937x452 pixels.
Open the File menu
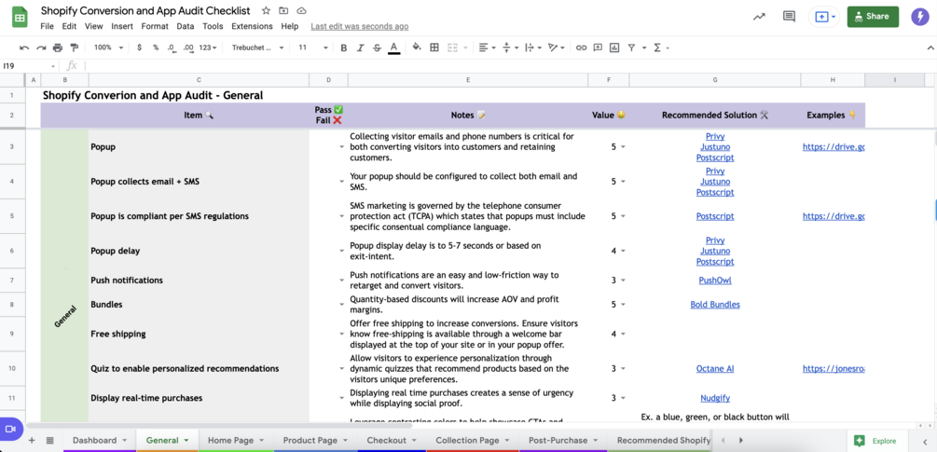tap(47, 26)
